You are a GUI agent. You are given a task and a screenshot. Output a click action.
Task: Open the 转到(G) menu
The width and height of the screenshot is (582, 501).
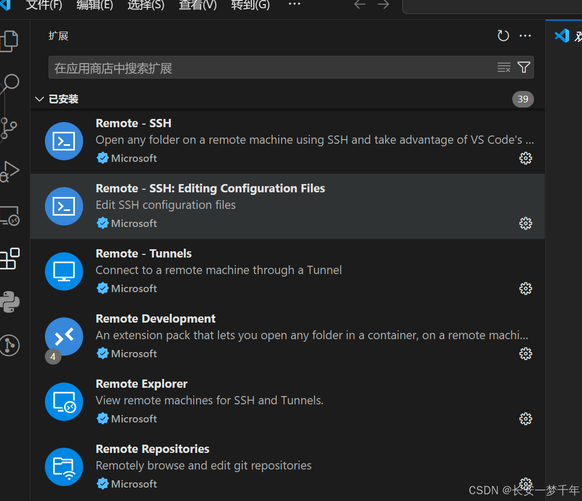250,5
